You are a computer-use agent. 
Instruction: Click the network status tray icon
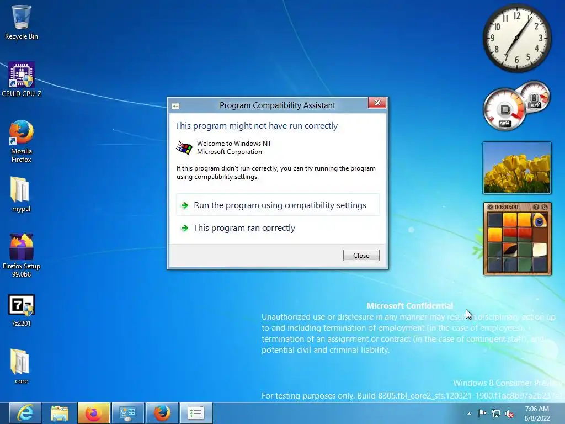coord(496,414)
